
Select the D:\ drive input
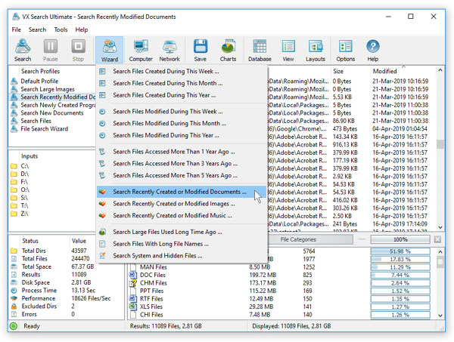pos(25,174)
